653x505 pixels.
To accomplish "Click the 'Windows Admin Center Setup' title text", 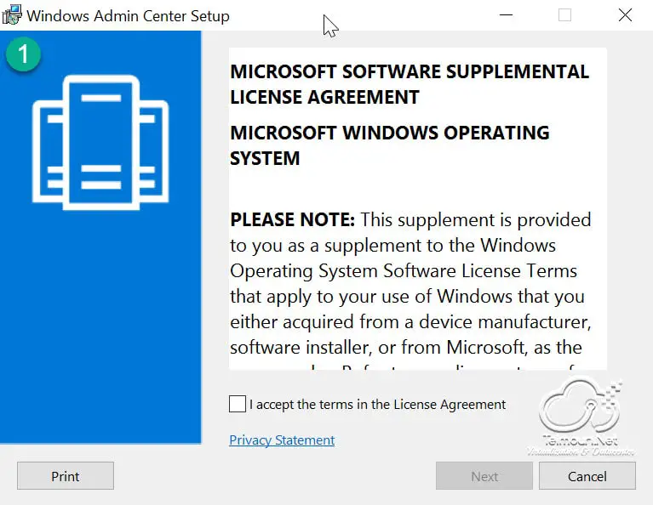I will tap(128, 16).
